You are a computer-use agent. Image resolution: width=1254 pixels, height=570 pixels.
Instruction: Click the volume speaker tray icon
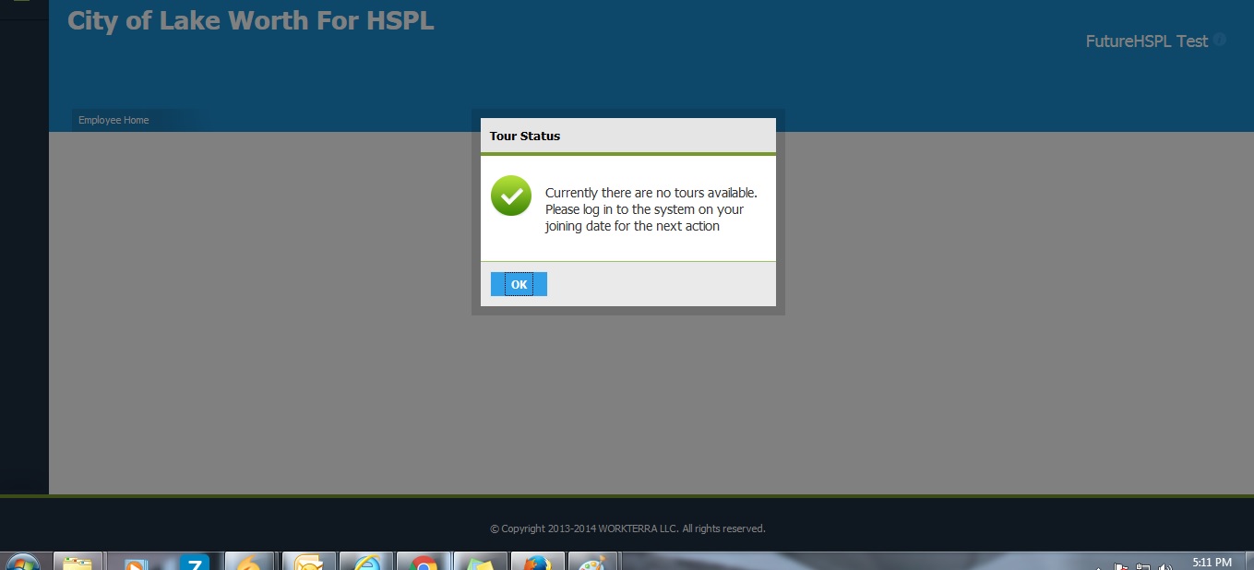click(1165, 565)
